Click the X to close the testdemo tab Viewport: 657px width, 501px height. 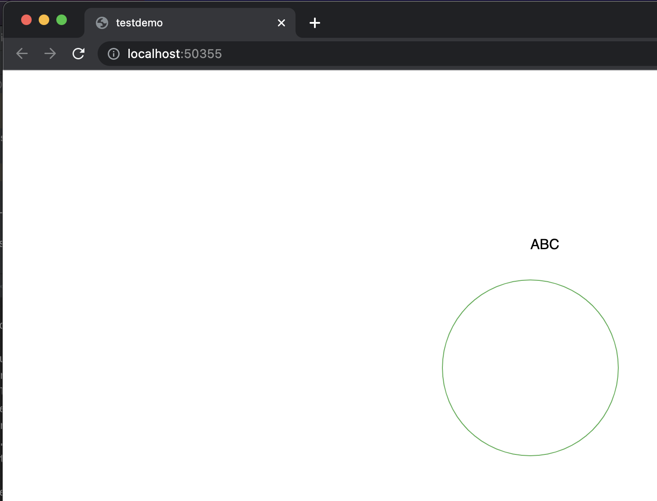coord(281,23)
